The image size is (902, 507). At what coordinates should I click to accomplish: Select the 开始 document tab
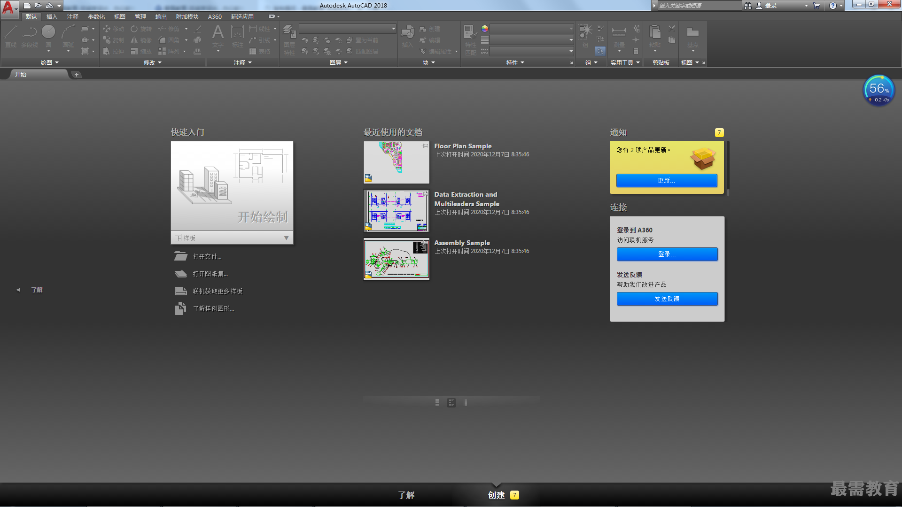click(x=39, y=74)
